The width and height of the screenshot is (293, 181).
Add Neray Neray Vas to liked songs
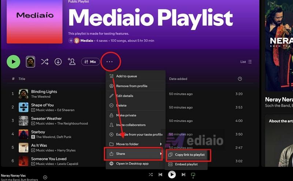(45, 177)
